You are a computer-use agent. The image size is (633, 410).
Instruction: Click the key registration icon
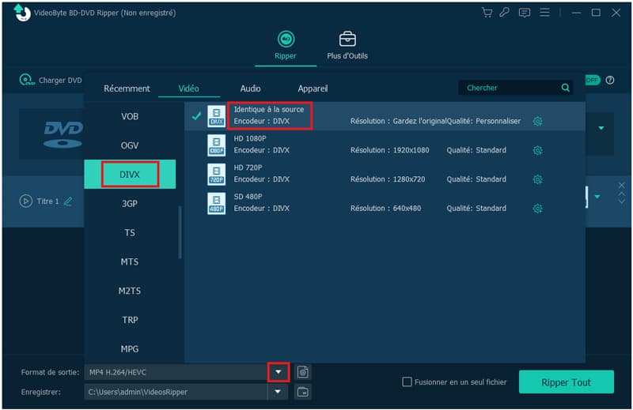point(504,13)
